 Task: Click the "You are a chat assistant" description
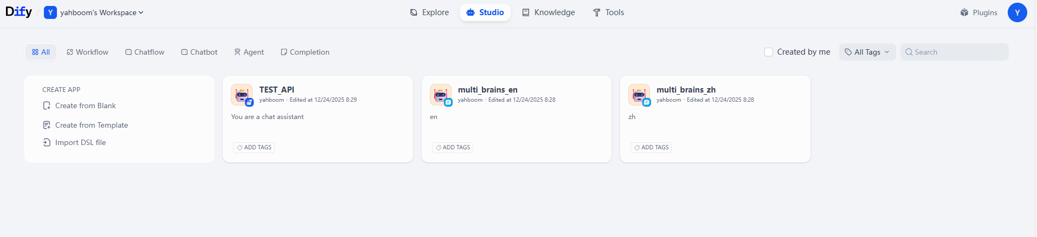pyautogui.click(x=267, y=117)
